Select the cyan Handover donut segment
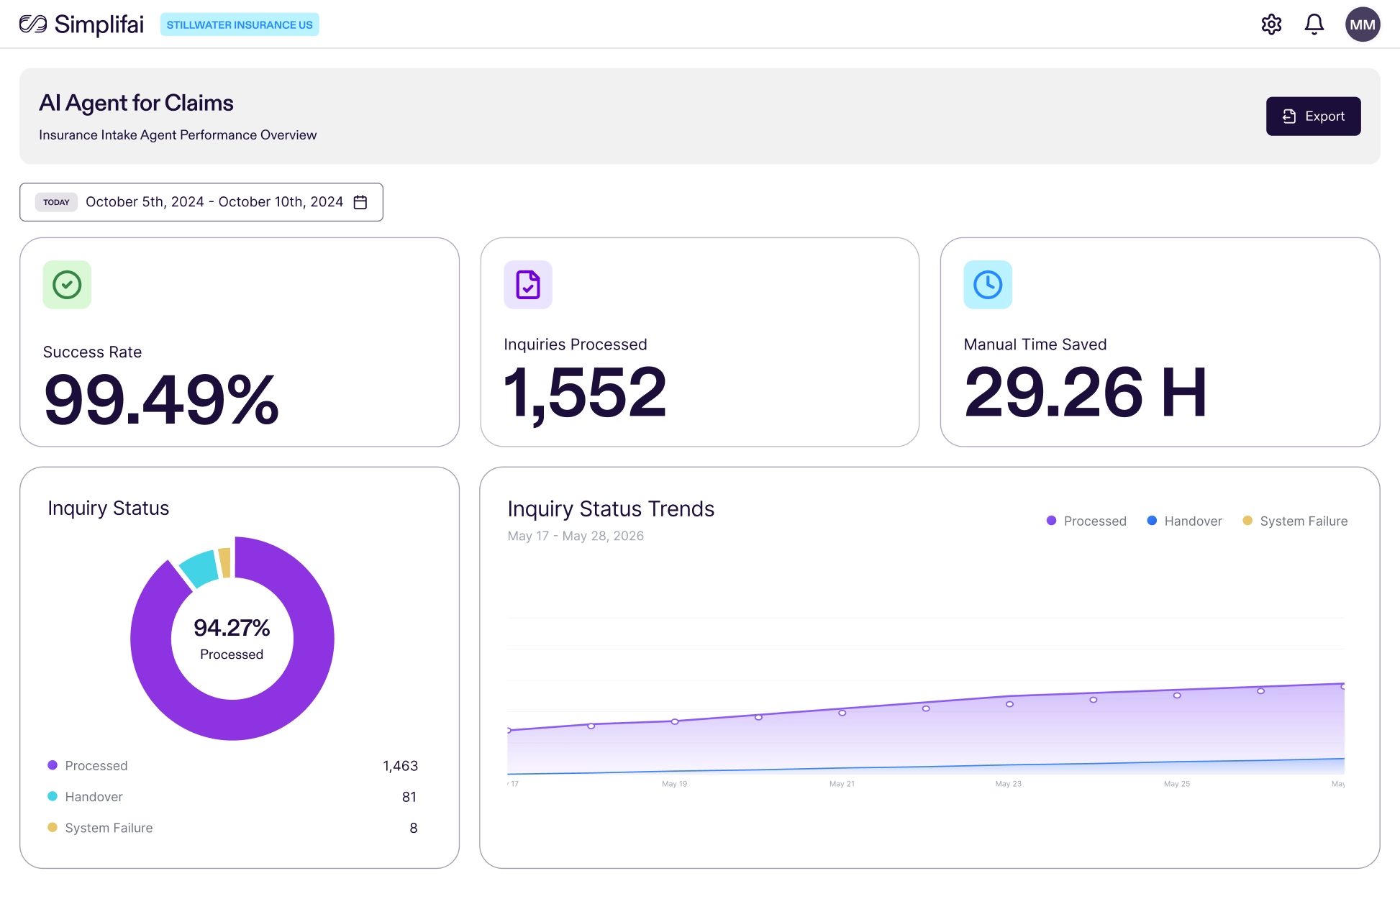This screenshot has height=899, width=1400. tap(199, 568)
